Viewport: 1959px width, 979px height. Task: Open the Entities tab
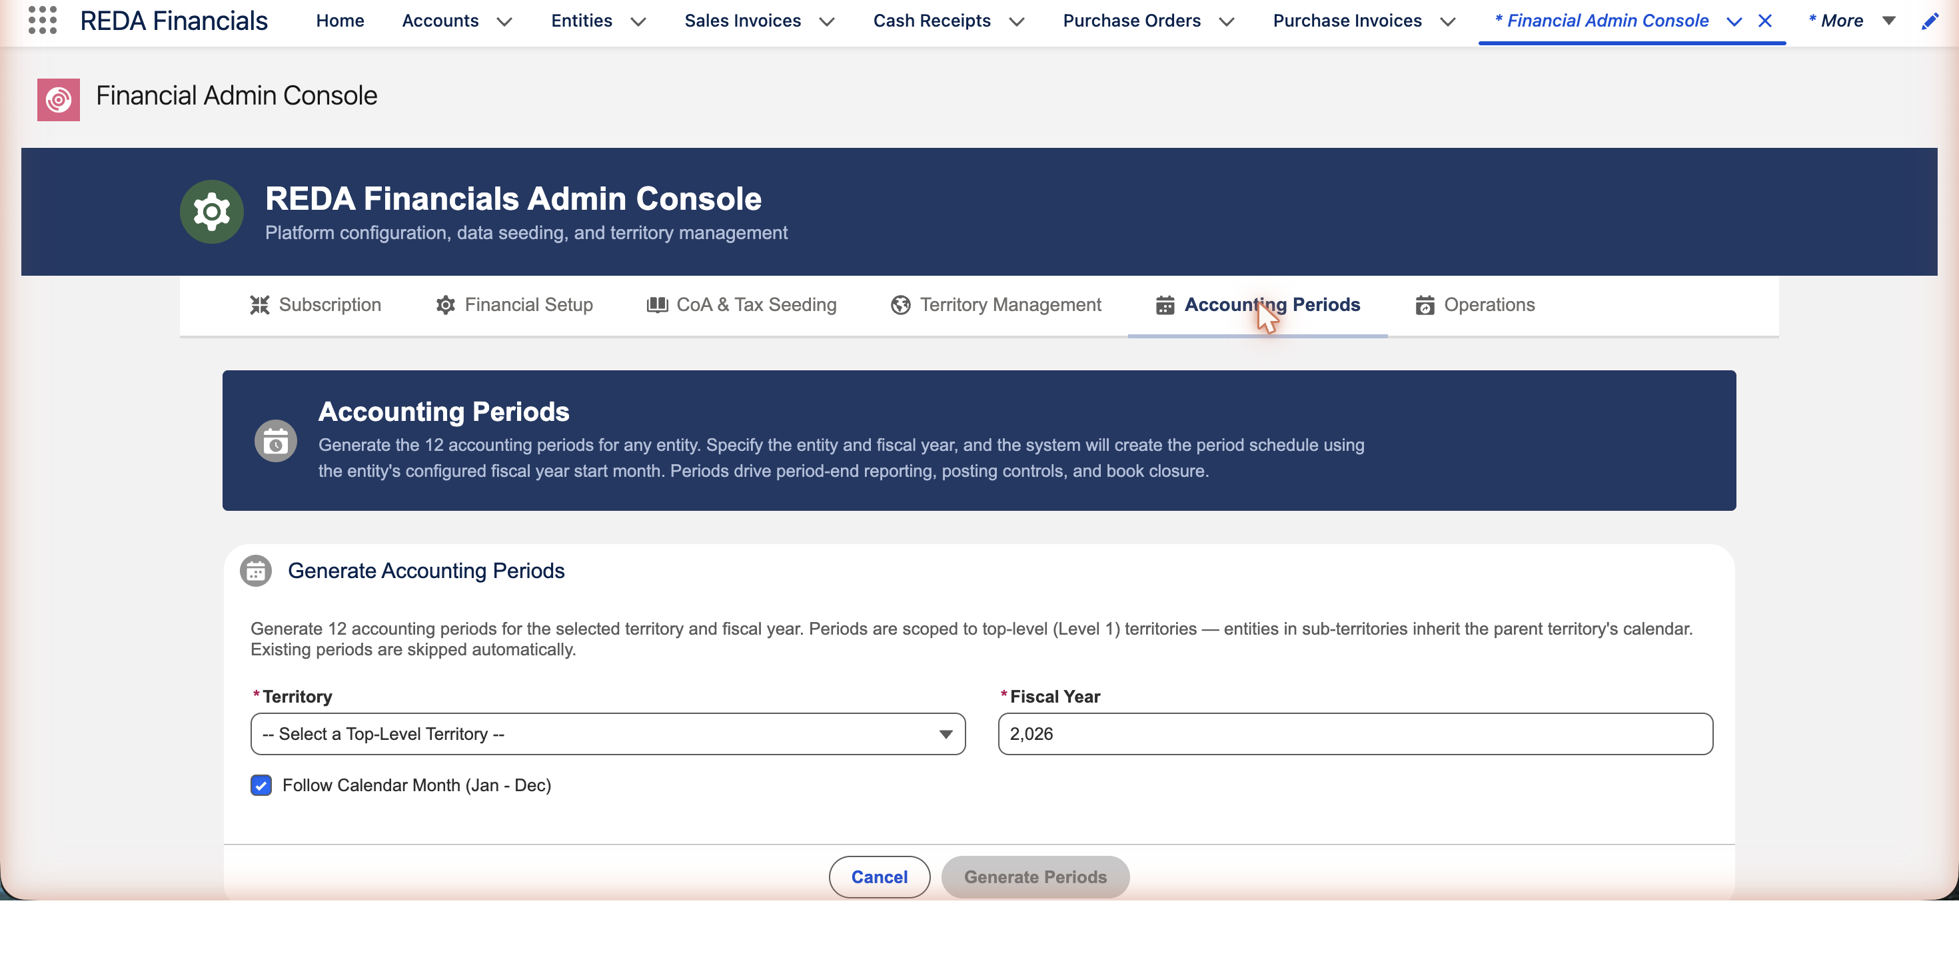point(582,21)
